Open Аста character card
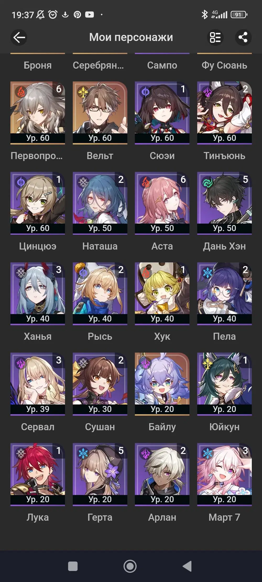262x582 pixels. [x=162, y=203]
